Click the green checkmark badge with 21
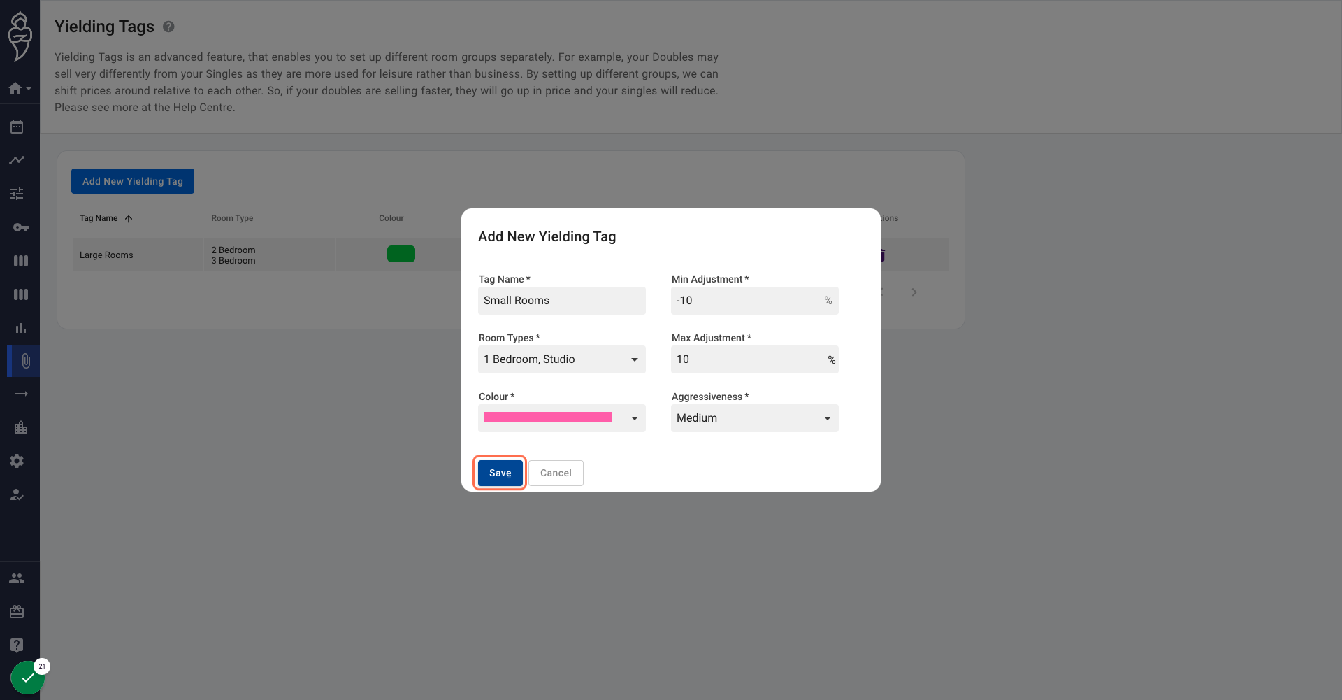 [28, 677]
